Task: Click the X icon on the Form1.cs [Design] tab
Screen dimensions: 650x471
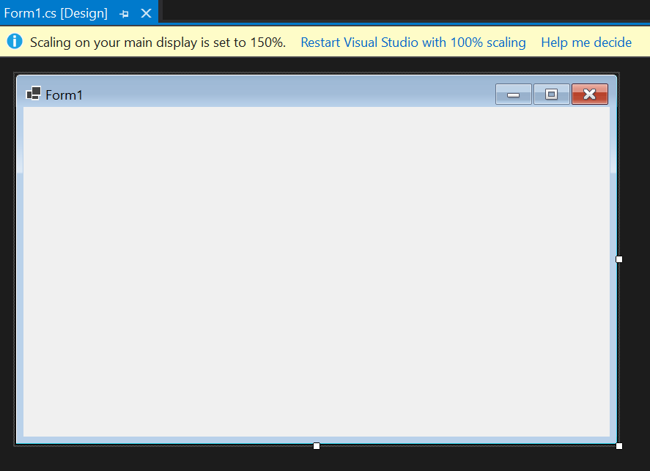Action: (x=144, y=12)
